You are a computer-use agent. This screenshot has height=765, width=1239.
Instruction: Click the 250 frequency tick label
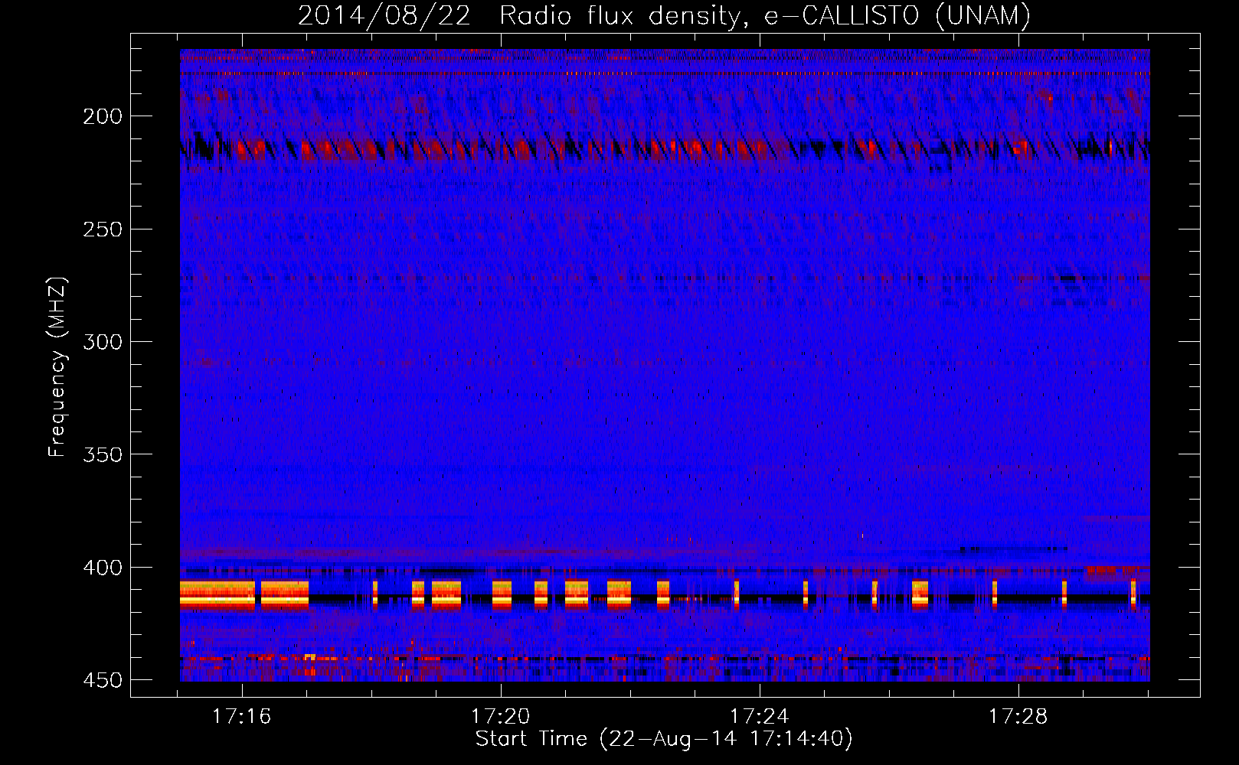pyautogui.click(x=103, y=229)
